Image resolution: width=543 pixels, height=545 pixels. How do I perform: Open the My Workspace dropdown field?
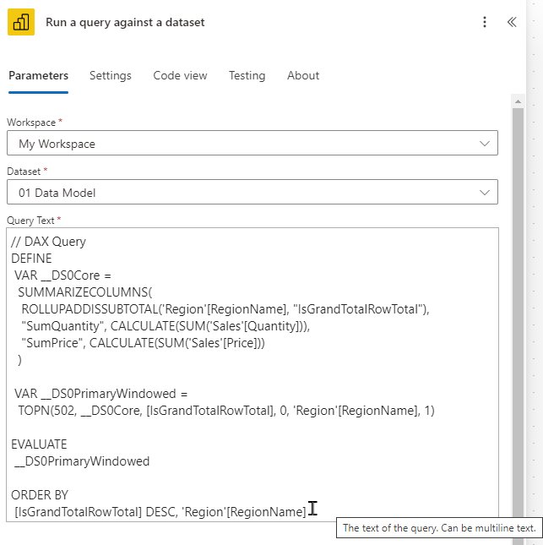point(245,144)
